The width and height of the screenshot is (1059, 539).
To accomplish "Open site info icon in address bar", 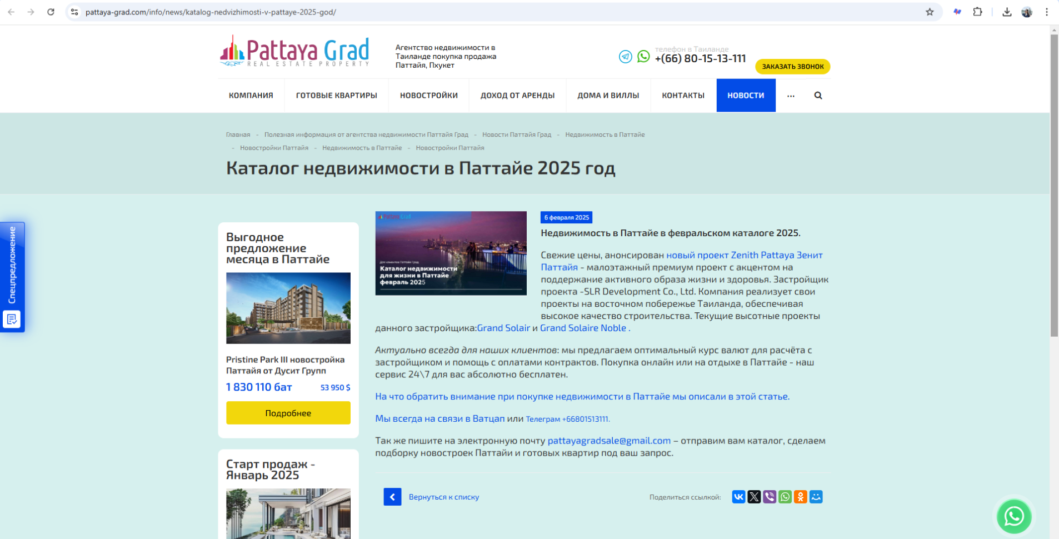I will pos(74,12).
